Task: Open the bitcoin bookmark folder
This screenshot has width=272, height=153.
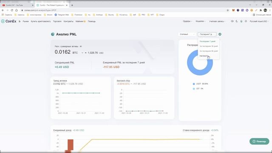Action: (x=48, y=15)
